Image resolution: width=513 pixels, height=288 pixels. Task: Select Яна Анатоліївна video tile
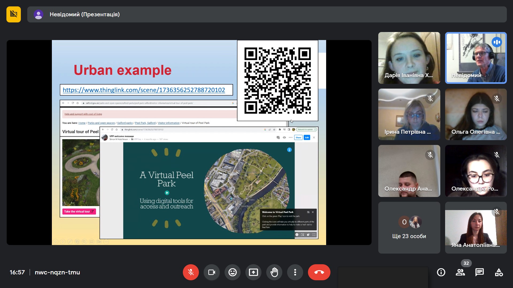476,228
